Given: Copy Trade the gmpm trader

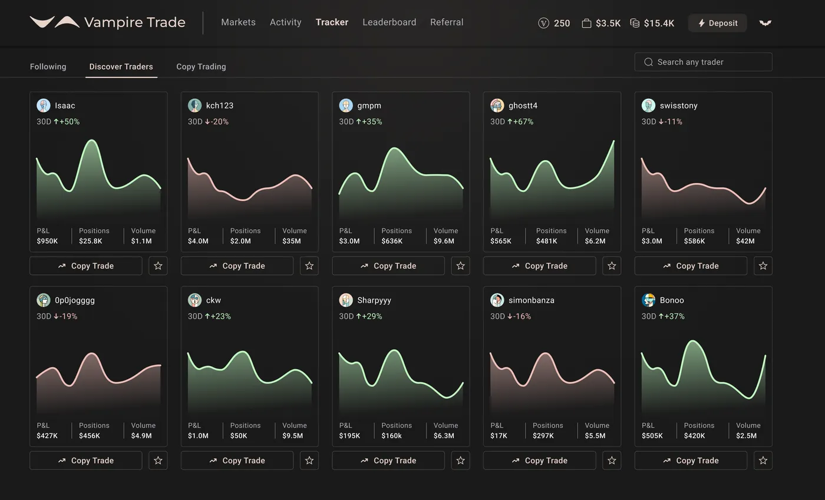Looking at the screenshot, I should 388,266.
